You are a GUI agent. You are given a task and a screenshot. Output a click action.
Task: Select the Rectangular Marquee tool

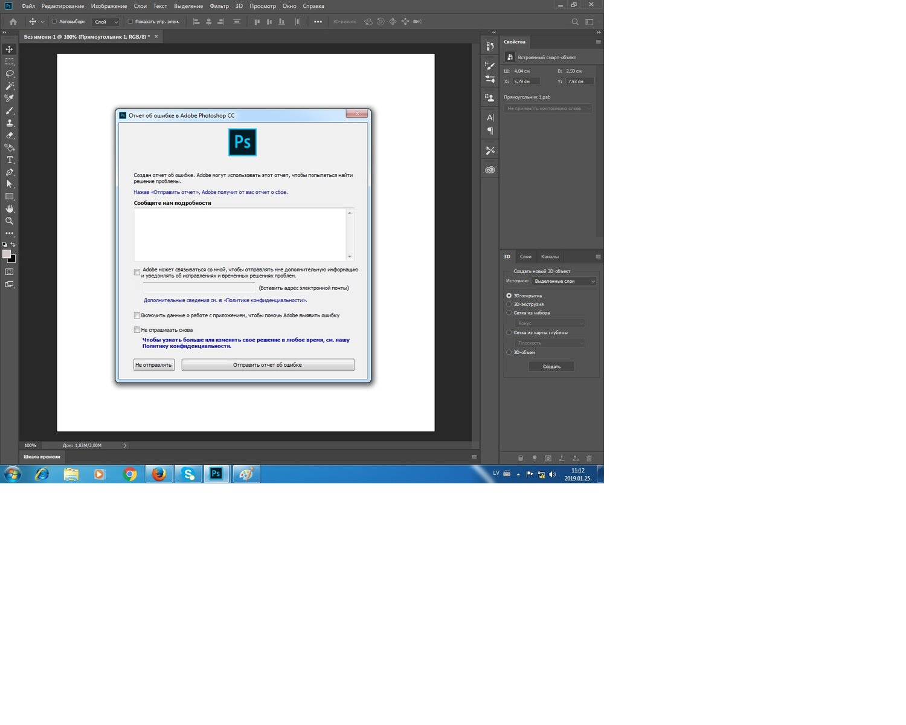point(9,62)
